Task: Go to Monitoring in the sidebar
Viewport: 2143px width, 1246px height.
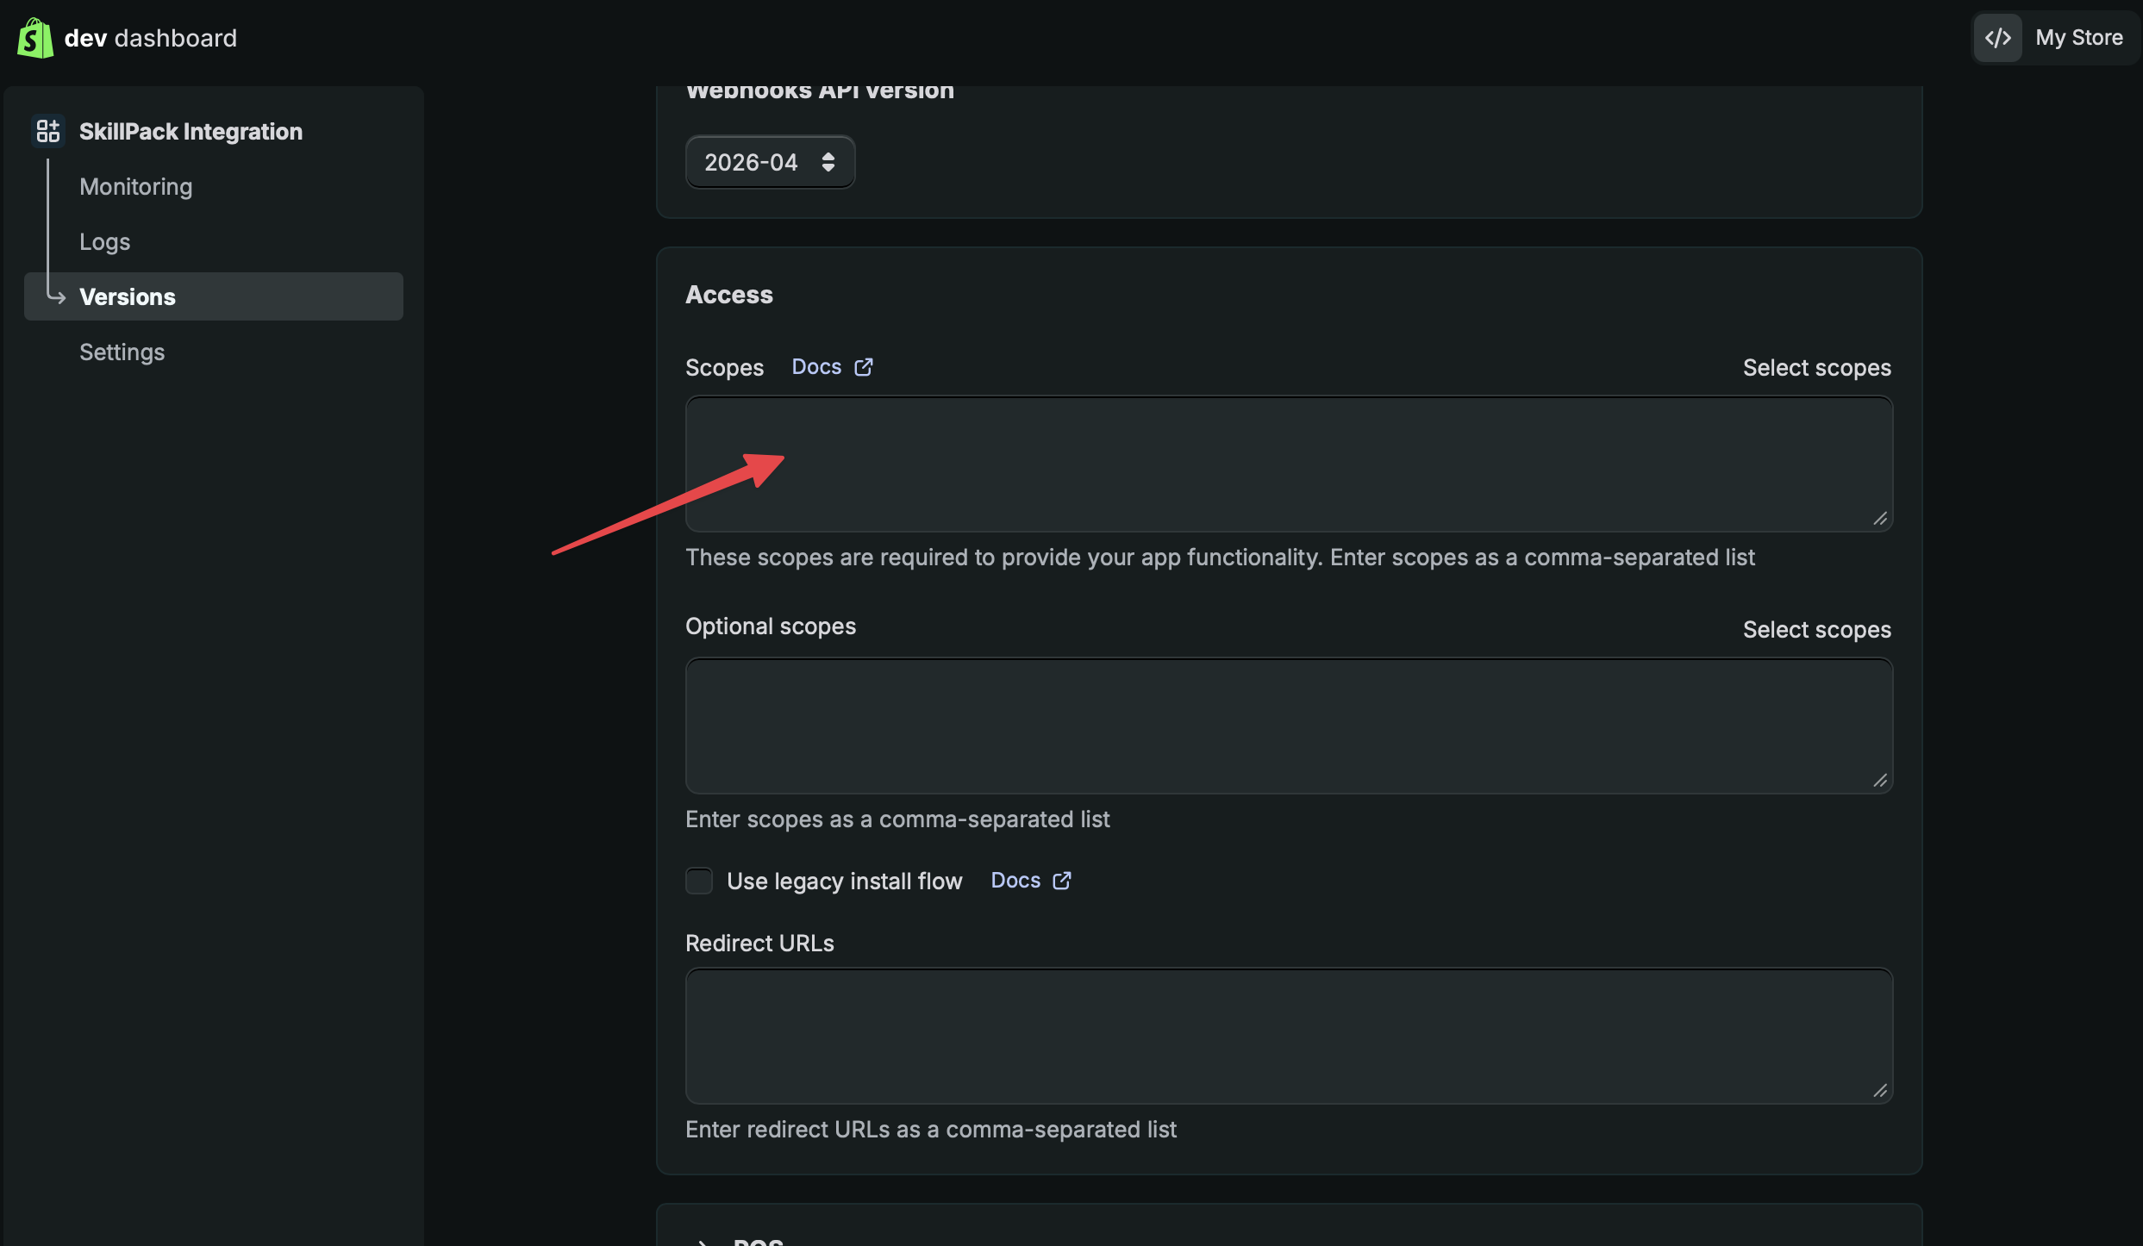Action: pyautogui.click(x=136, y=187)
